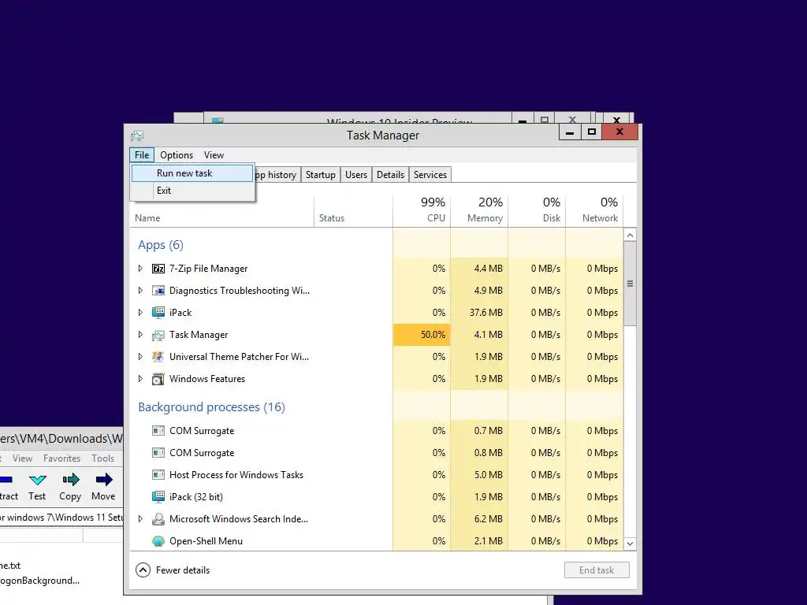
Task: Click the first COM Surrogate icon
Action: [158, 431]
